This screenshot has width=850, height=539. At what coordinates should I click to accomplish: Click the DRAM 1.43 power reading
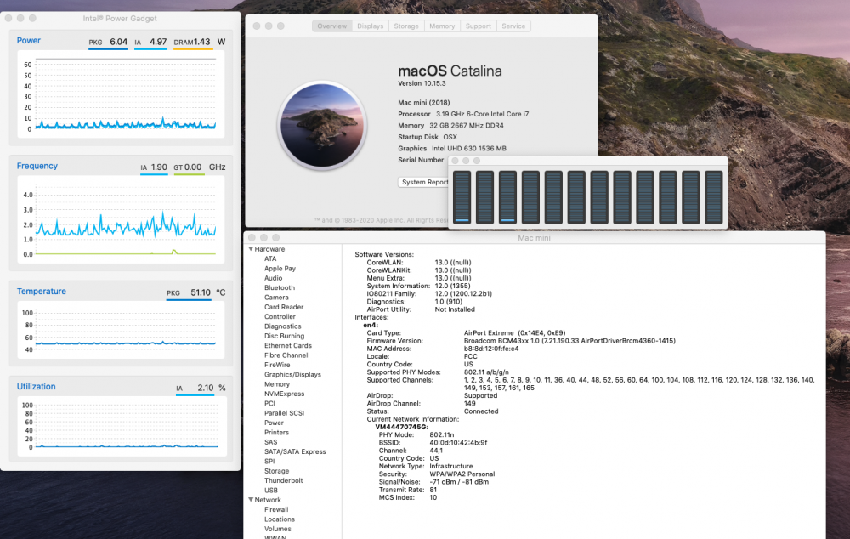tap(192, 43)
